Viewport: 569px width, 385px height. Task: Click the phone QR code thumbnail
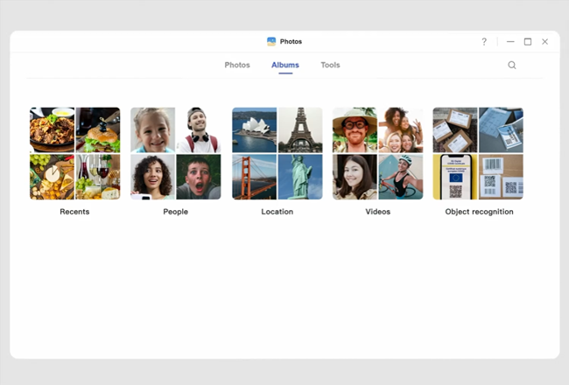pos(455,177)
